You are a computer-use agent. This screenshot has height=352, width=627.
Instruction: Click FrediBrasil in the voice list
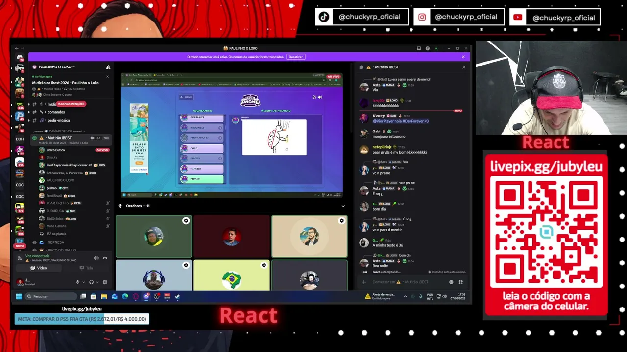54,196
